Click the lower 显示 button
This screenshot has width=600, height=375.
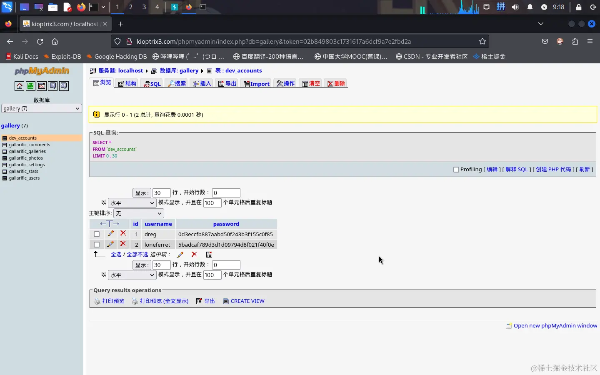click(142, 265)
